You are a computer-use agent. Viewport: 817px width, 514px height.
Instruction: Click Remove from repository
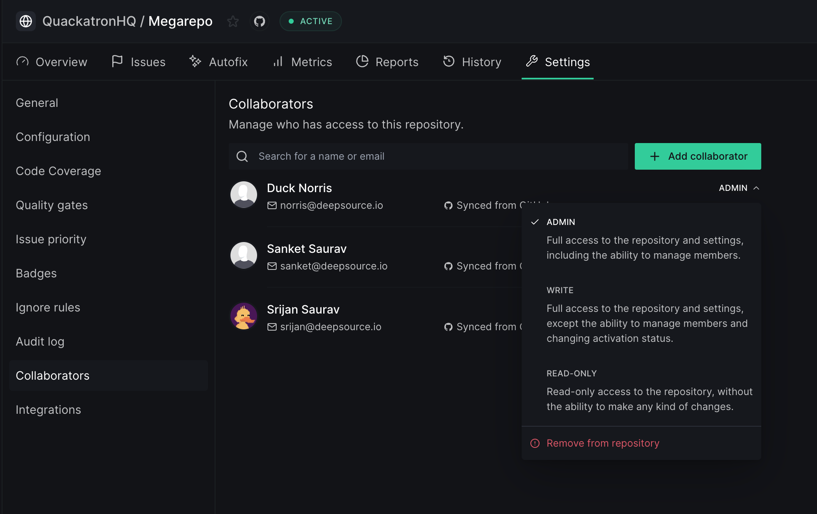603,443
